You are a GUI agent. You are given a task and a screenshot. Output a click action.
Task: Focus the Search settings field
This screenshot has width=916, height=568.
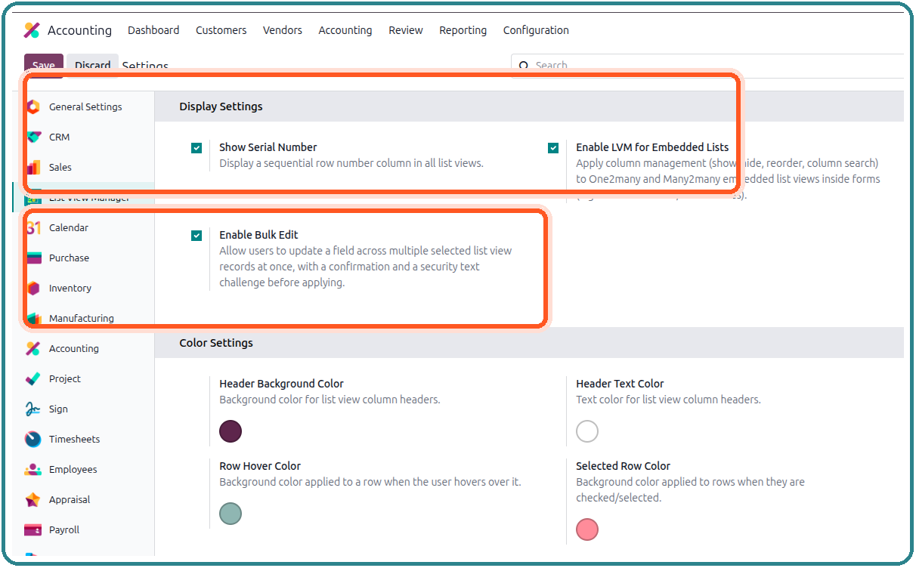click(x=707, y=65)
